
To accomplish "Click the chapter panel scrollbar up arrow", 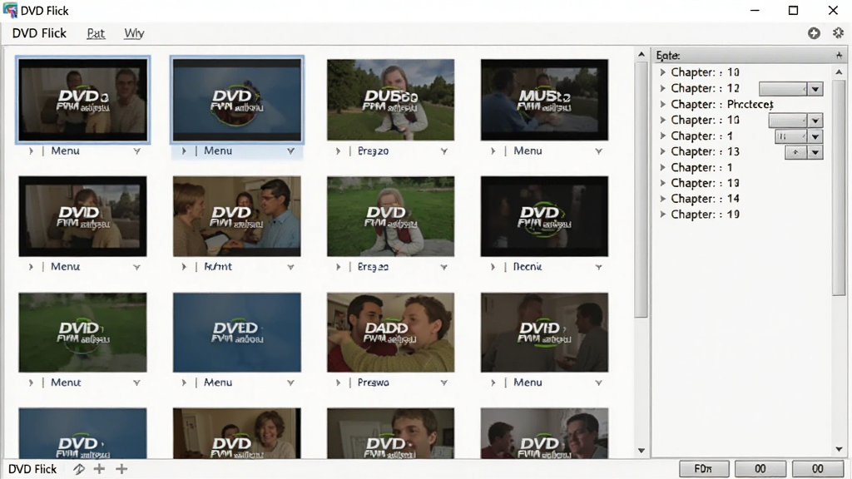I will coord(839,72).
